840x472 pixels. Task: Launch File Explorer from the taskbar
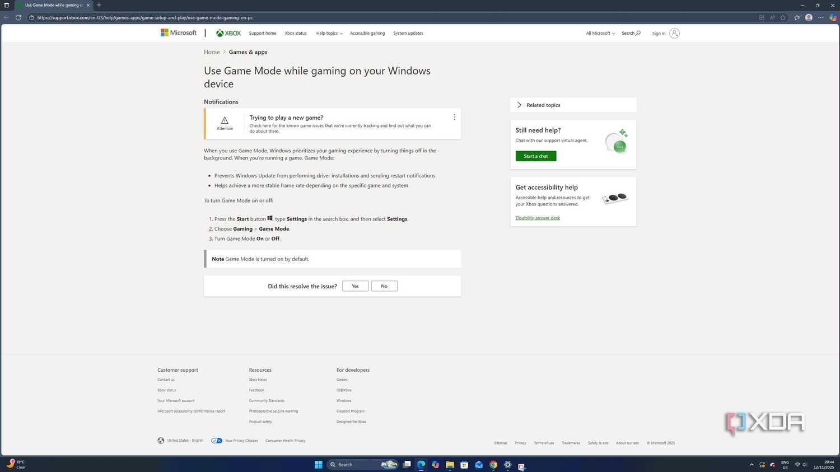(x=450, y=465)
